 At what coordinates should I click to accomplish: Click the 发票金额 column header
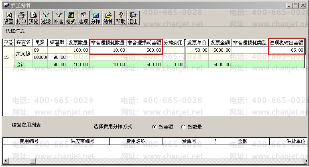point(220,43)
